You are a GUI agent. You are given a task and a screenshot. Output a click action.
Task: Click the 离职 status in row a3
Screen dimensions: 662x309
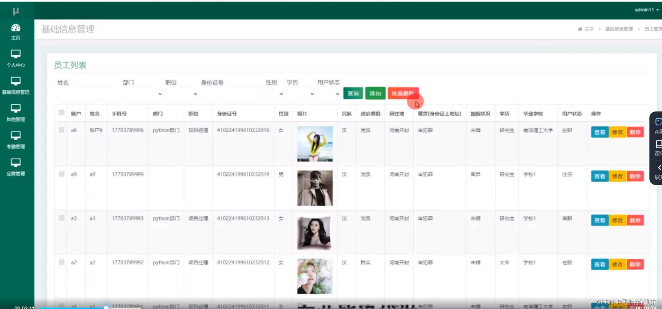(567, 218)
